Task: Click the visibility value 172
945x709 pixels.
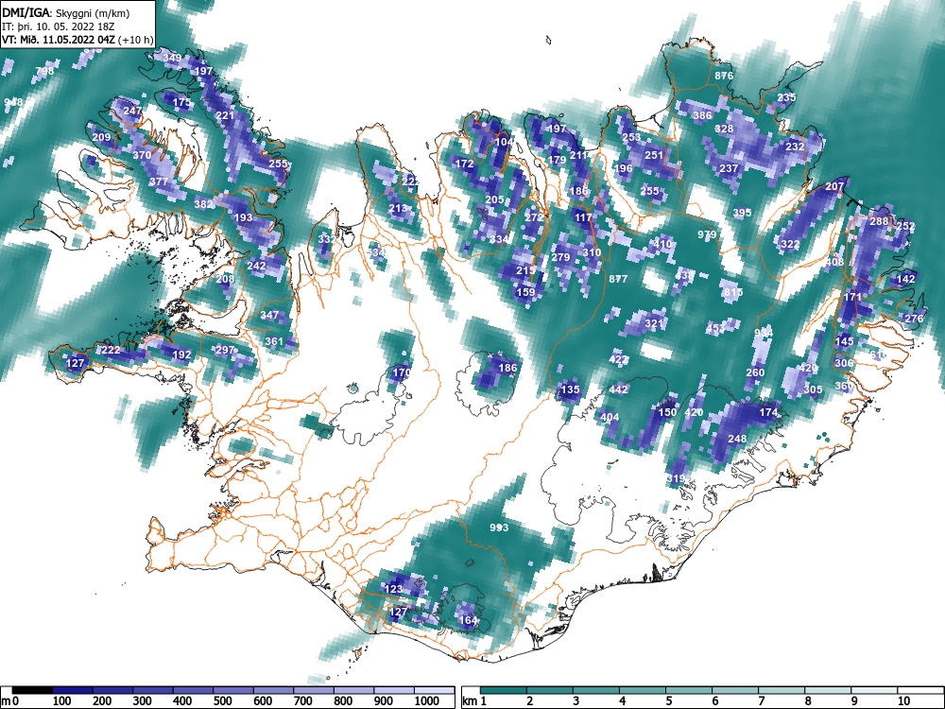Action: click(x=464, y=164)
